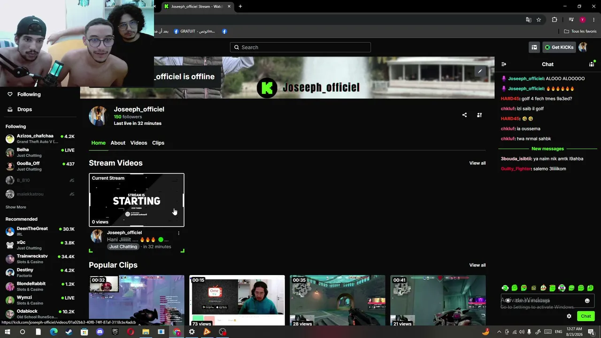Screen dimensions: 601x338
Task: Open Chrome extensions puzzle icon
Action: coord(555,20)
